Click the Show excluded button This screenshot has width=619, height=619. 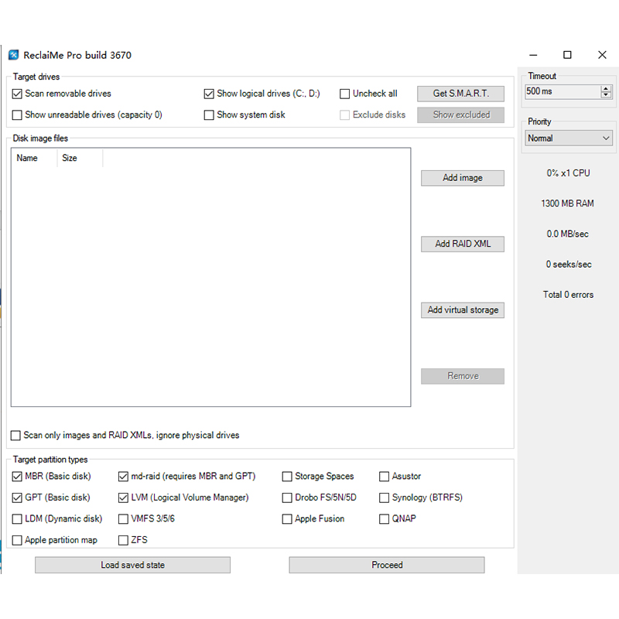[x=460, y=115]
